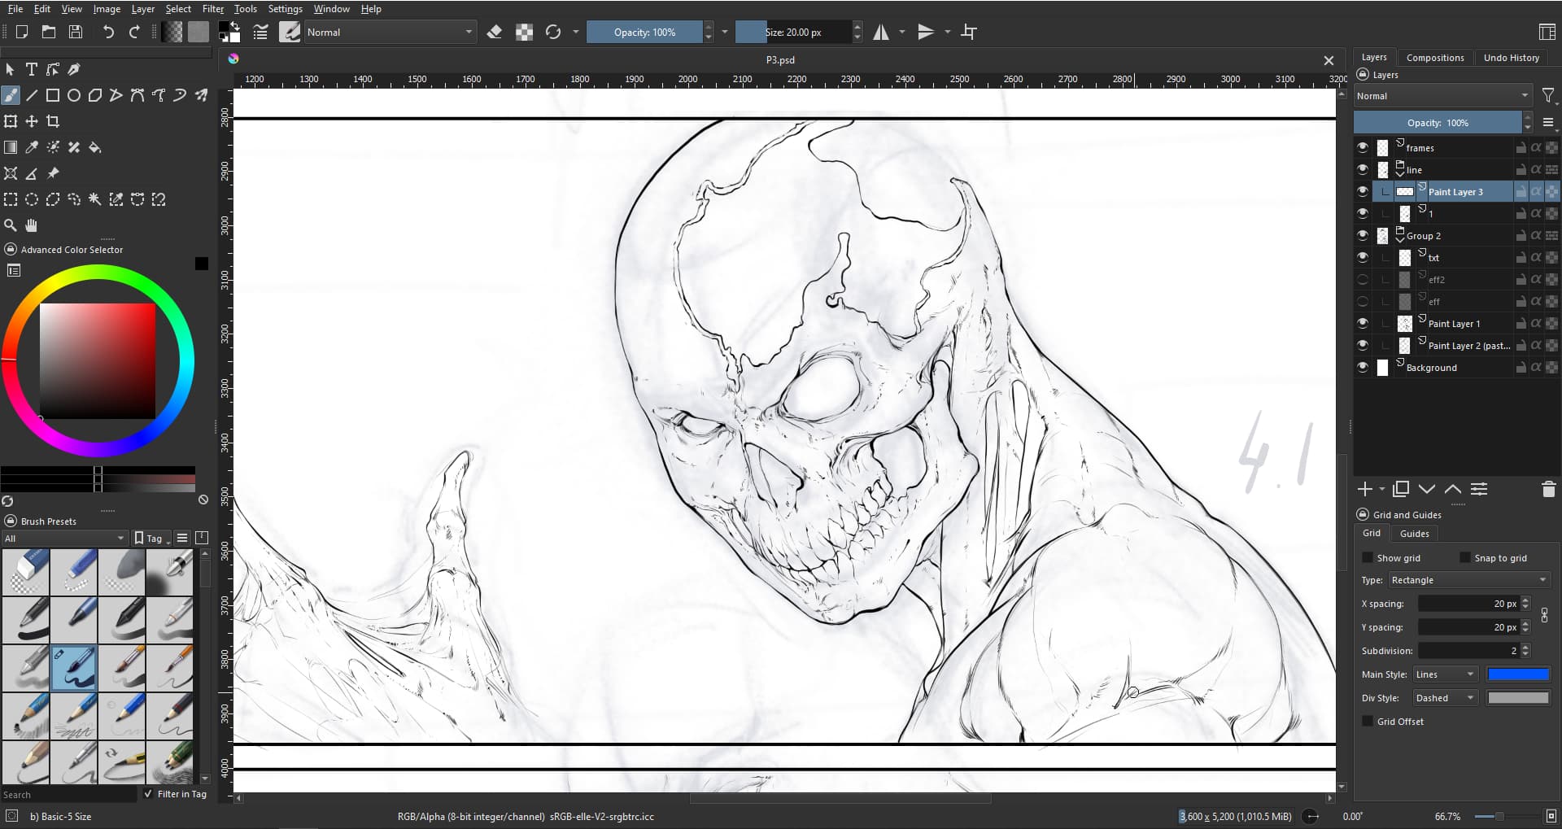Switch to the Compositions tab
The image size is (1562, 829).
coord(1435,58)
